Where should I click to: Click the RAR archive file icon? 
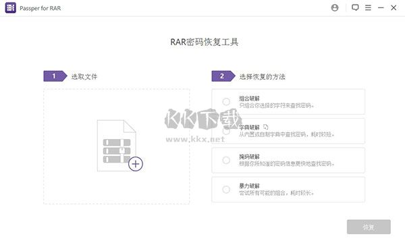pyautogui.click(x=117, y=146)
